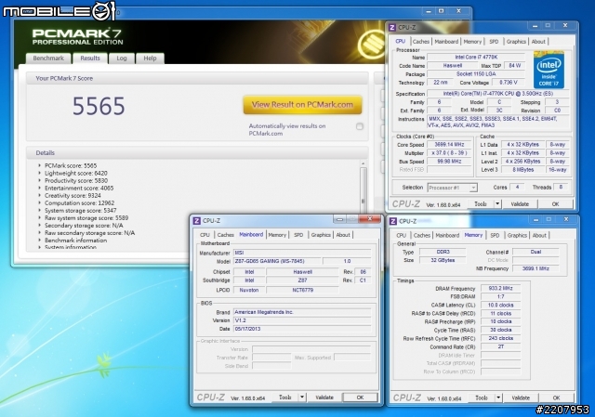Viewport: 595px width, 417px height.
Task: Open SPD tab in Mainboard CPU-Z window
Action: point(298,235)
